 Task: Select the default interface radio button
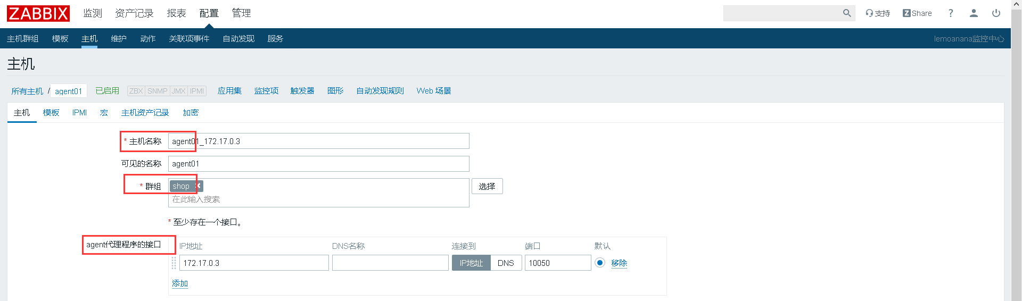(x=600, y=263)
